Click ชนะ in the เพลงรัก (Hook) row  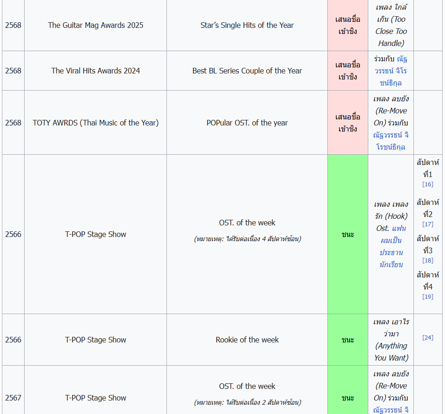coord(348,234)
